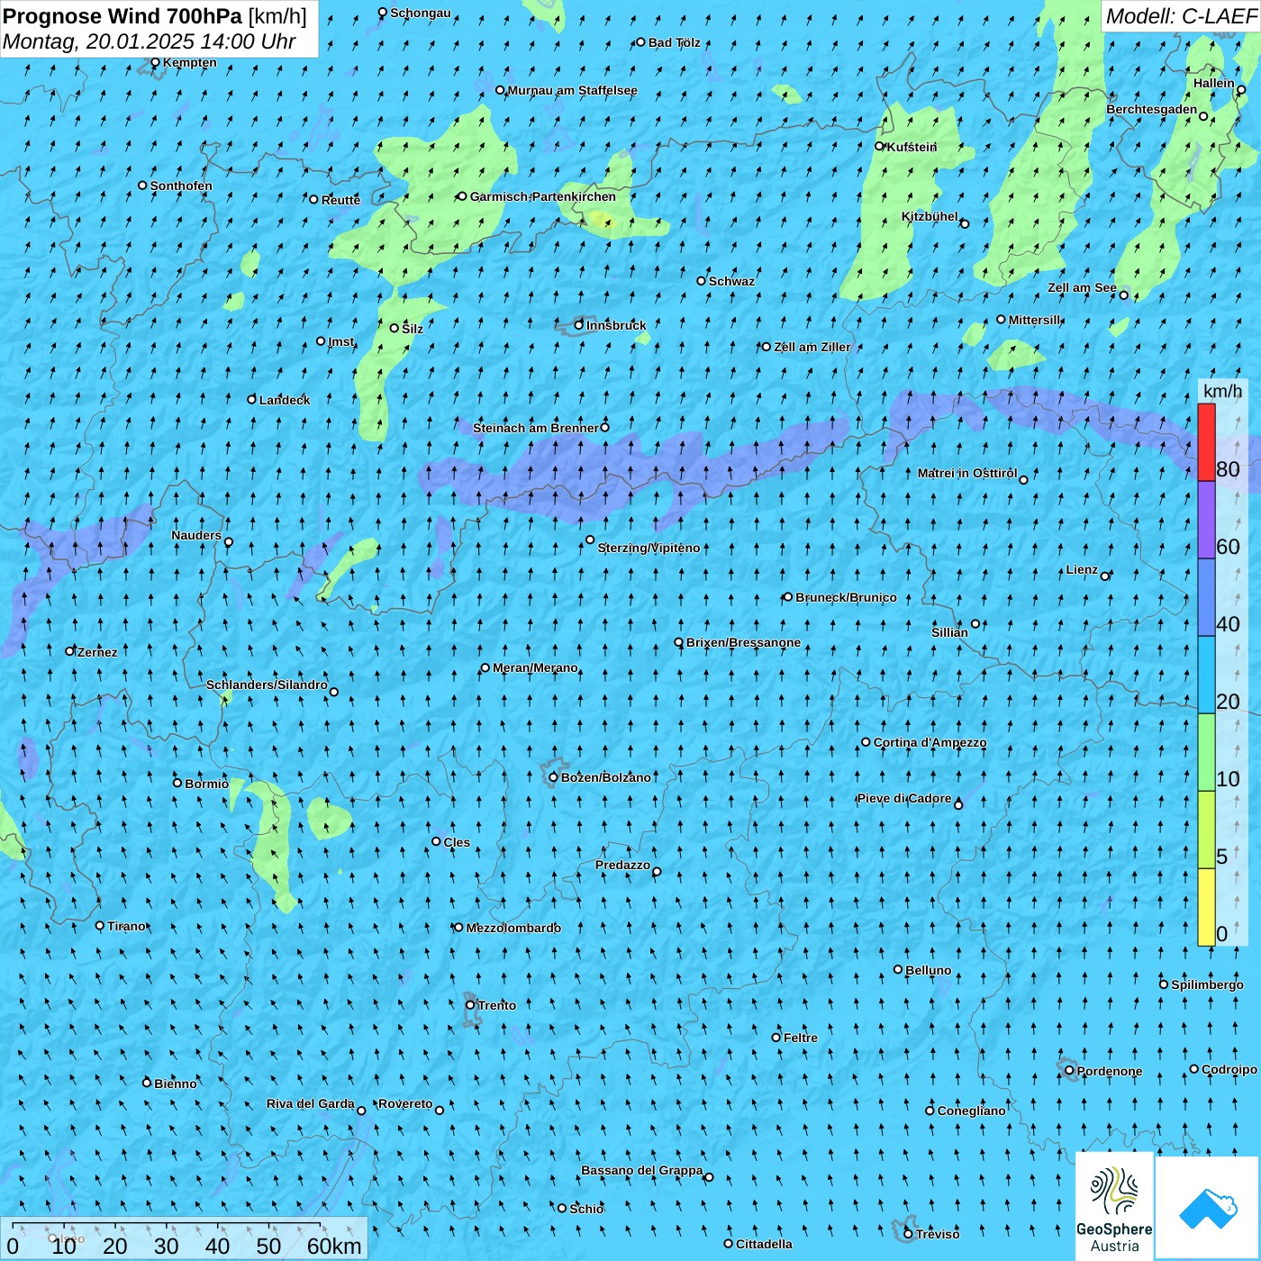This screenshot has width=1261, height=1261.
Task: Click the 'Bassano del Grappa' label
Action: pos(642,1170)
